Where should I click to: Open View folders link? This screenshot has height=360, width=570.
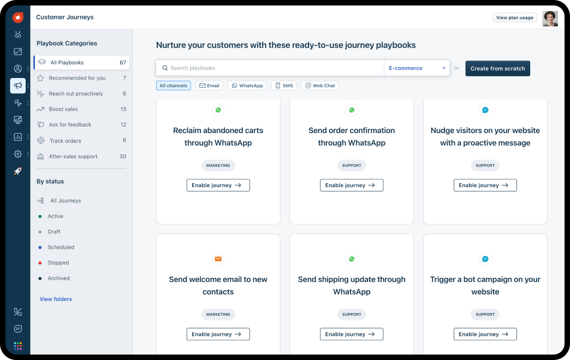coord(55,299)
